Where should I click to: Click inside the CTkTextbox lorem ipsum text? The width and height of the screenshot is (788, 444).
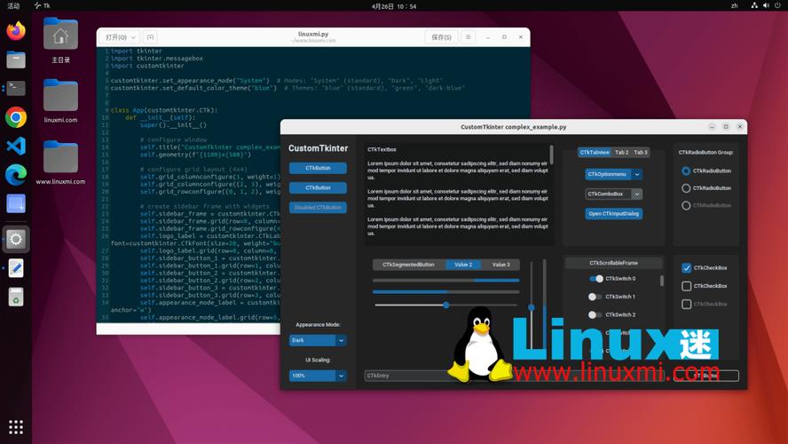(457, 198)
